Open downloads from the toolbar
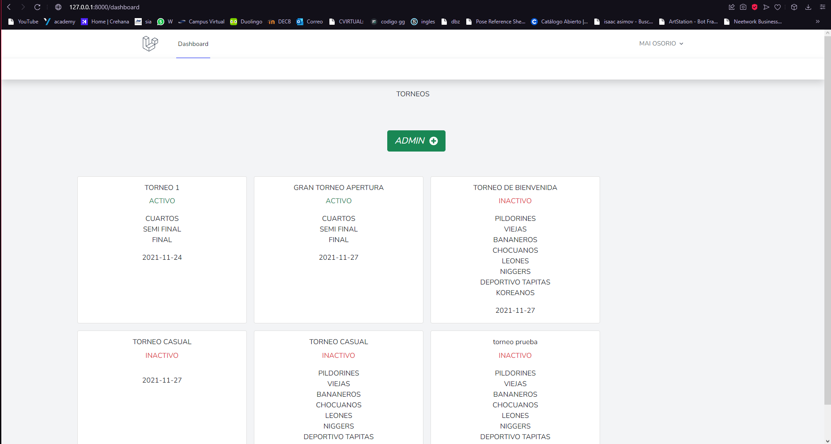Screen dimensions: 831x444 click(808, 7)
